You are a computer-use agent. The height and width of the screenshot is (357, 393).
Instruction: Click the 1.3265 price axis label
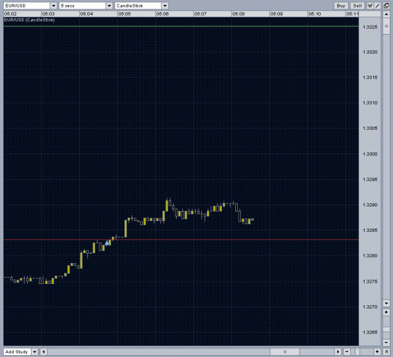pyautogui.click(x=370, y=332)
